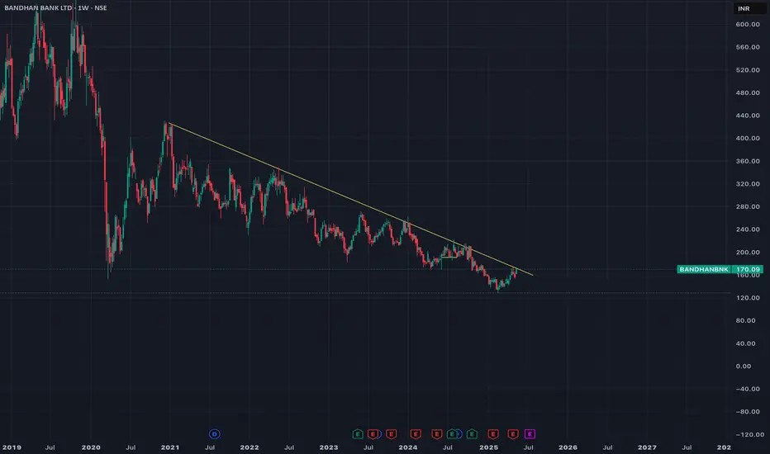Click the 600.00 price axis label

(748, 24)
